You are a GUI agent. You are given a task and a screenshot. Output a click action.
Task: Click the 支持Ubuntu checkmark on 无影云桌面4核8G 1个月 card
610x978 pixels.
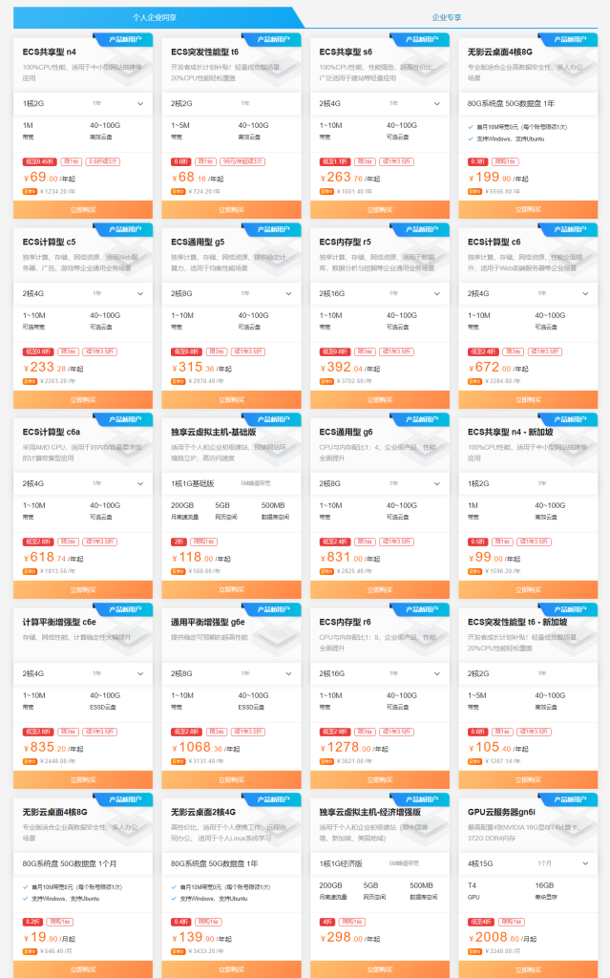coord(27,898)
